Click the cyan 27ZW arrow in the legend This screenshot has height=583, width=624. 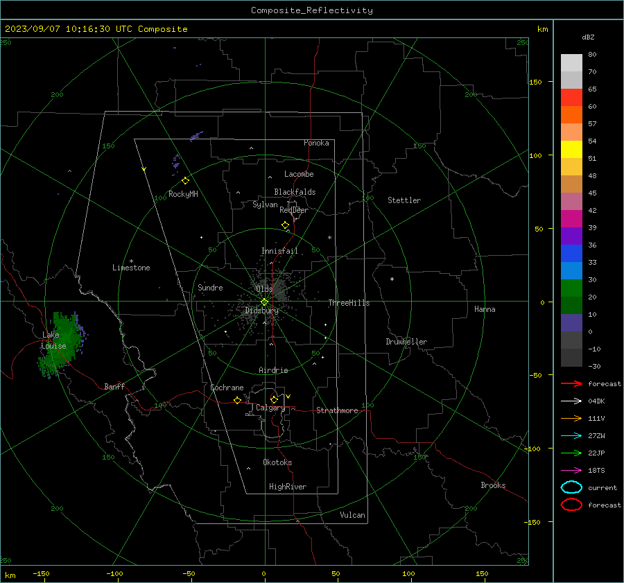point(571,436)
